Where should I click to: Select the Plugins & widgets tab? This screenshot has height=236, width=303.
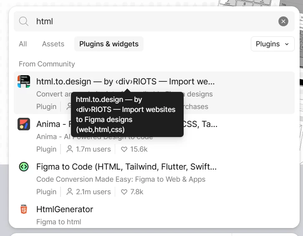[109, 44]
